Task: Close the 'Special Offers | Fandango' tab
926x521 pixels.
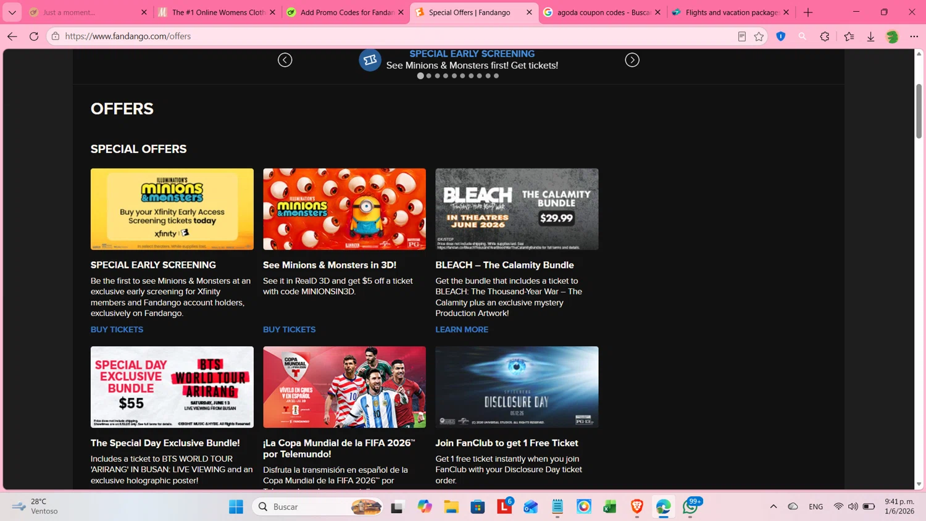Action: 529,12
